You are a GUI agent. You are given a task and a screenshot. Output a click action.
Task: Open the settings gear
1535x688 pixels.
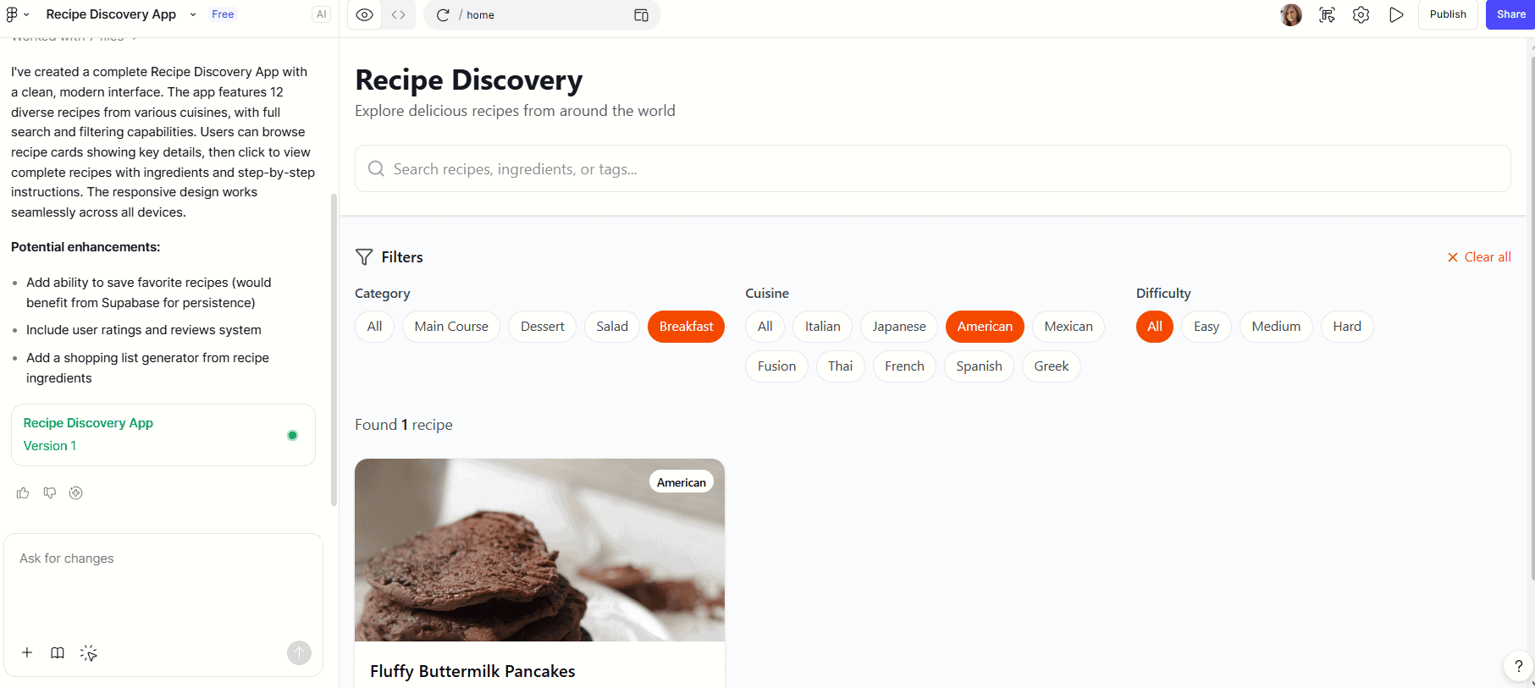1361,14
